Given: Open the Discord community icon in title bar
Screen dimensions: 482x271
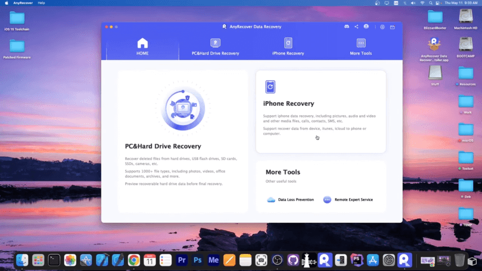Looking at the screenshot, I should coord(346,26).
